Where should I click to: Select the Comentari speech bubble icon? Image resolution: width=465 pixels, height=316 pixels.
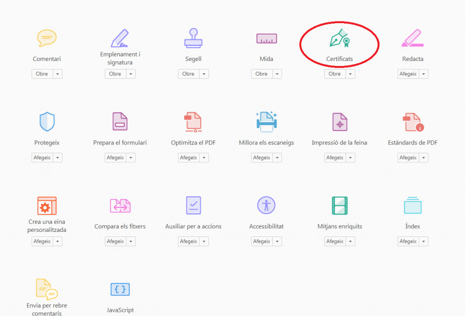click(47, 38)
